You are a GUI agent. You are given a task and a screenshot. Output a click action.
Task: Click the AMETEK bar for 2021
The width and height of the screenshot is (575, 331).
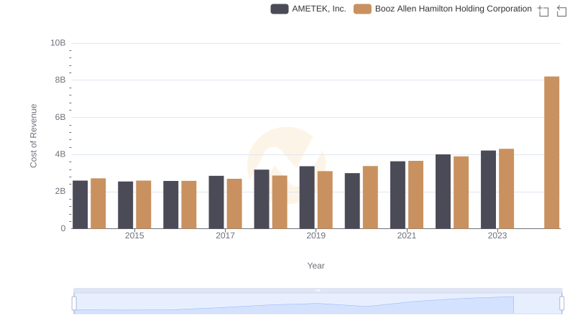(x=398, y=195)
